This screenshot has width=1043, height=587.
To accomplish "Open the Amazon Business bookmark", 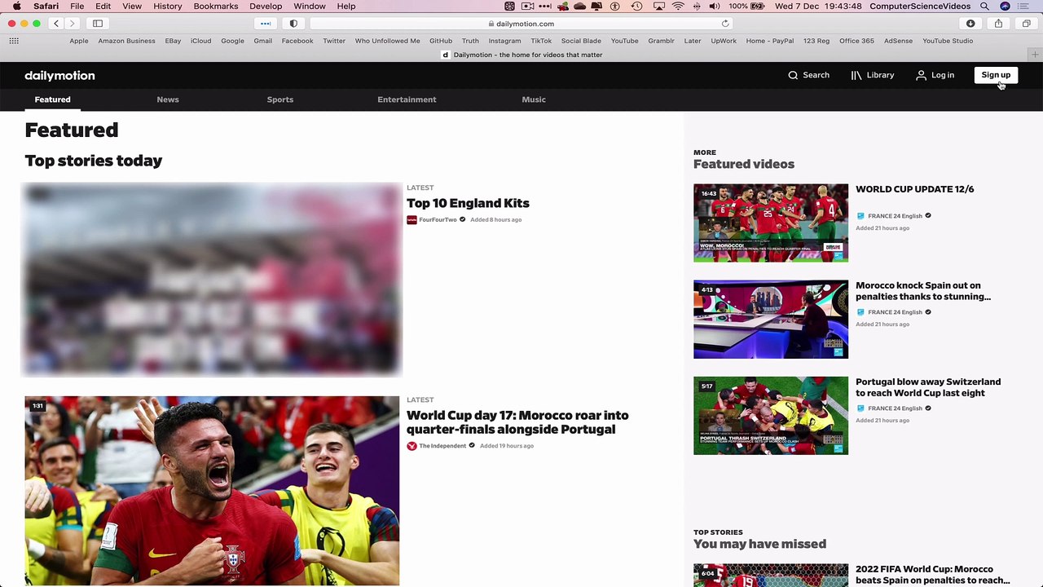I will [x=126, y=41].
